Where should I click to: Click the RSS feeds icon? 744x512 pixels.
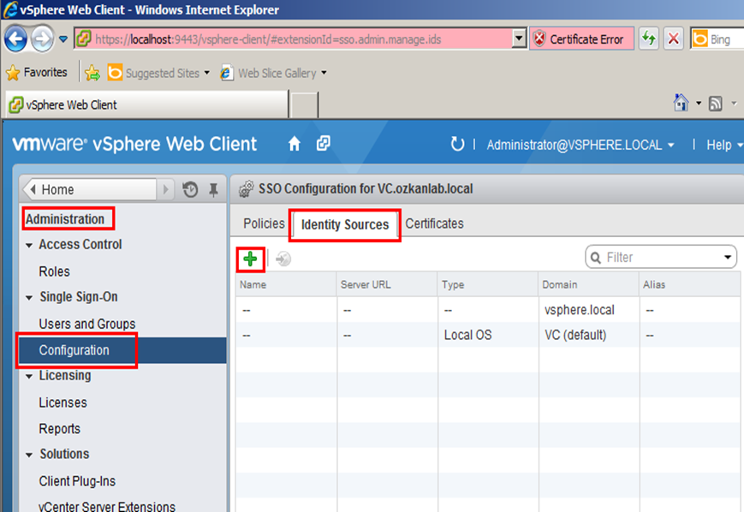click(716, 103)
